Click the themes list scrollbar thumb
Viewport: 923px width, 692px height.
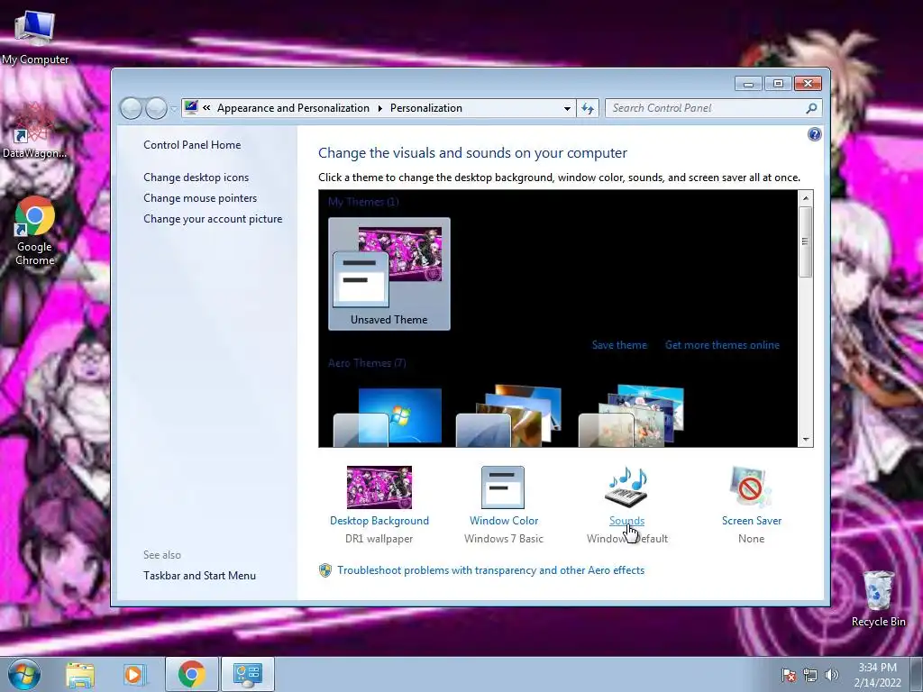click(805, 241)
